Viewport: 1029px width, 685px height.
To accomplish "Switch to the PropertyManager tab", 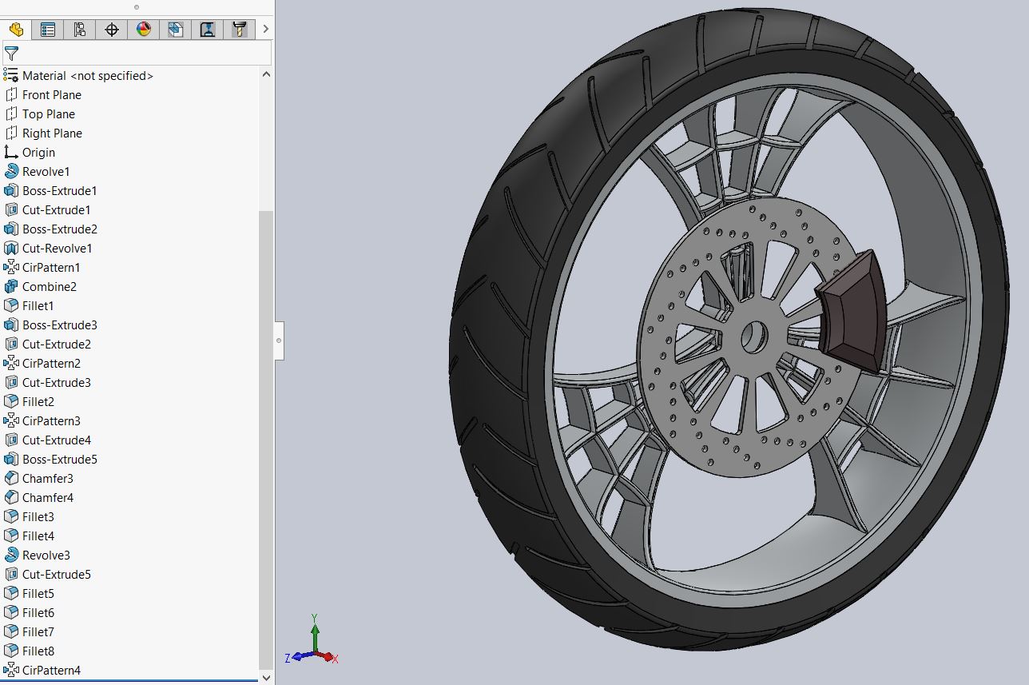I will (48, 29).
